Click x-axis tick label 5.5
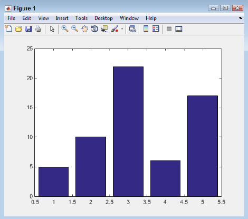248x219 pixels. 222,202
